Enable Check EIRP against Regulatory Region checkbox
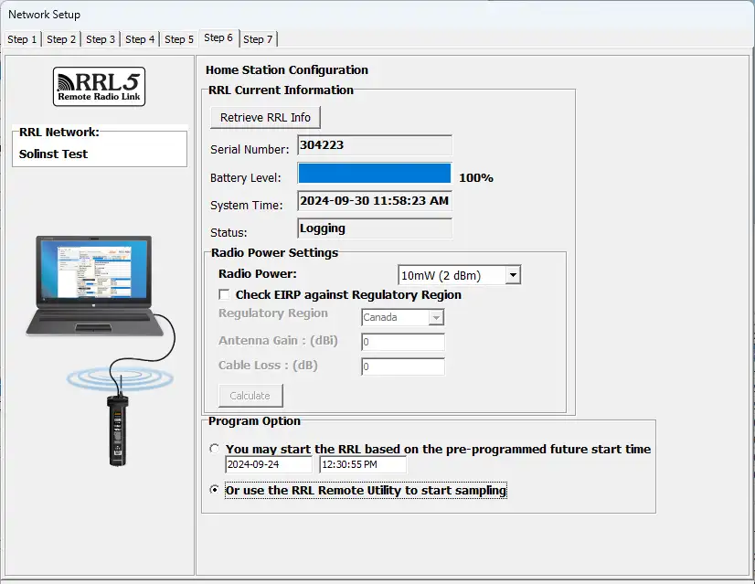The image size is (755, 584). (x=224, y=295)
